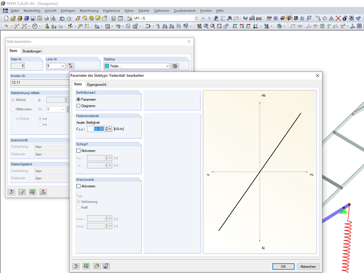
Task: Select the Diagramm radio button
Action: [x=79, y=106]
